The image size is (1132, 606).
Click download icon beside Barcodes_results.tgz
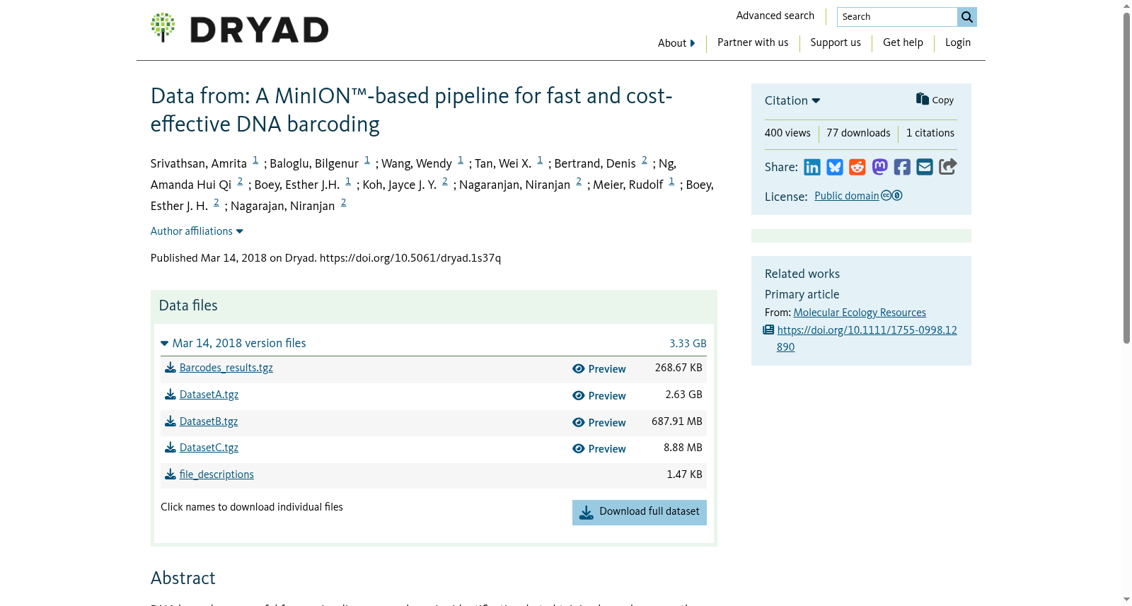coord(171,368)
